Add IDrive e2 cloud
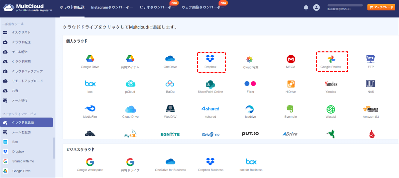Screen dimensions: 399x178 (x=210, y=134)
